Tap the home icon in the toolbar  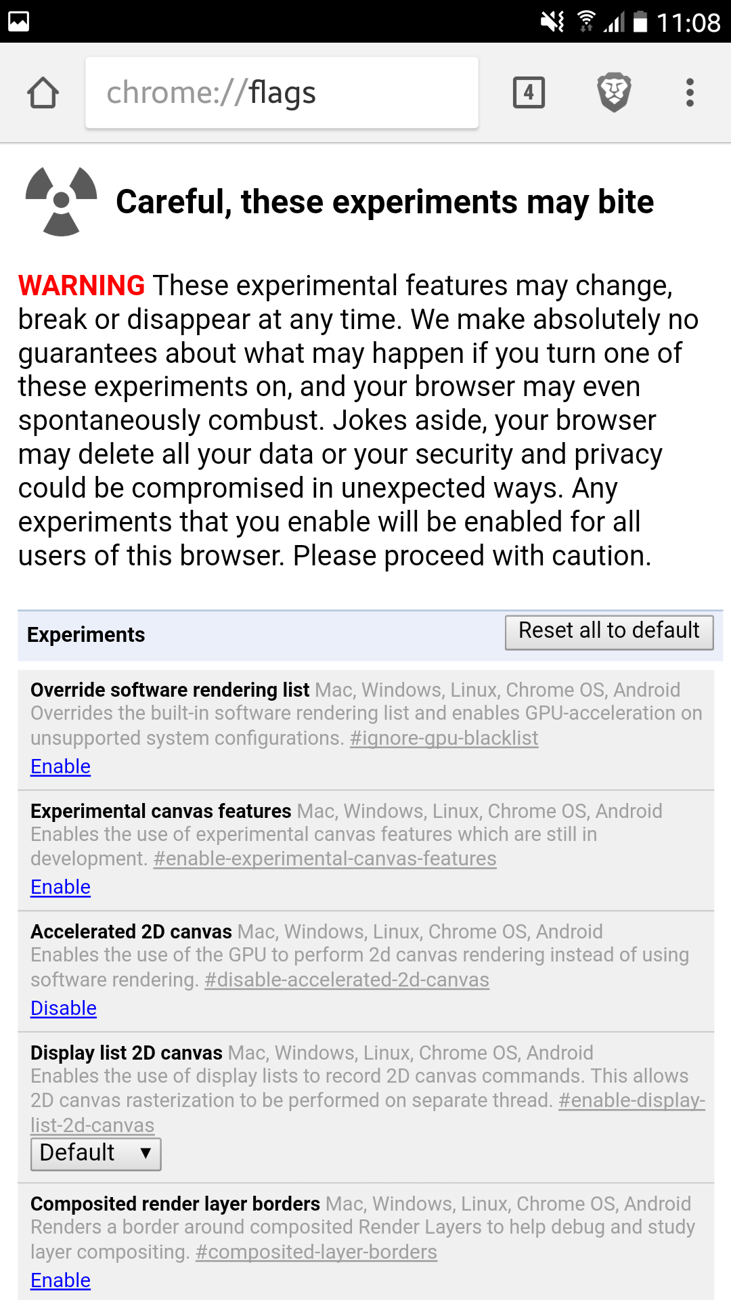coord(43,93)
